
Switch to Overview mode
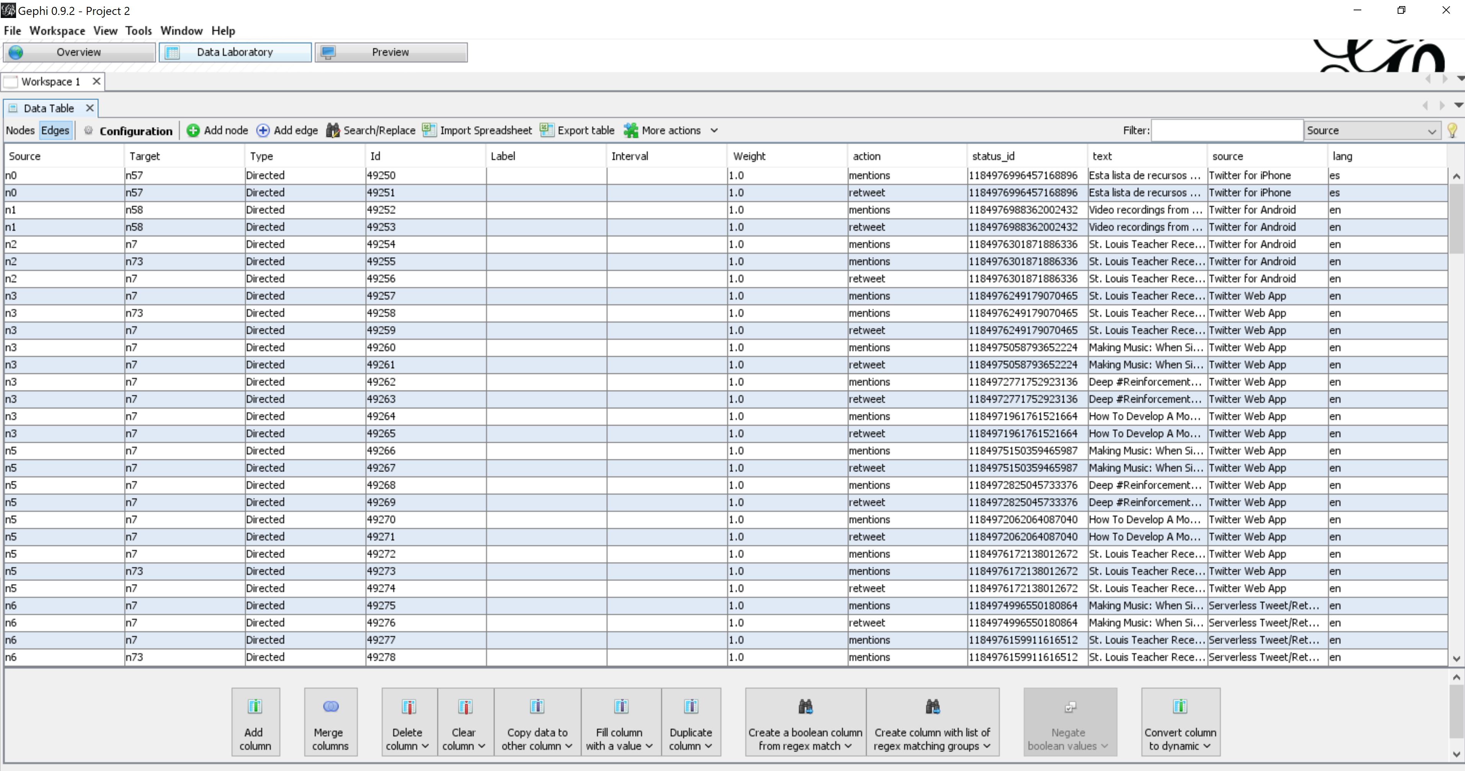coord(78,52)
